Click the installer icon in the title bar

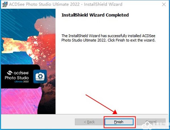point(5,5)
